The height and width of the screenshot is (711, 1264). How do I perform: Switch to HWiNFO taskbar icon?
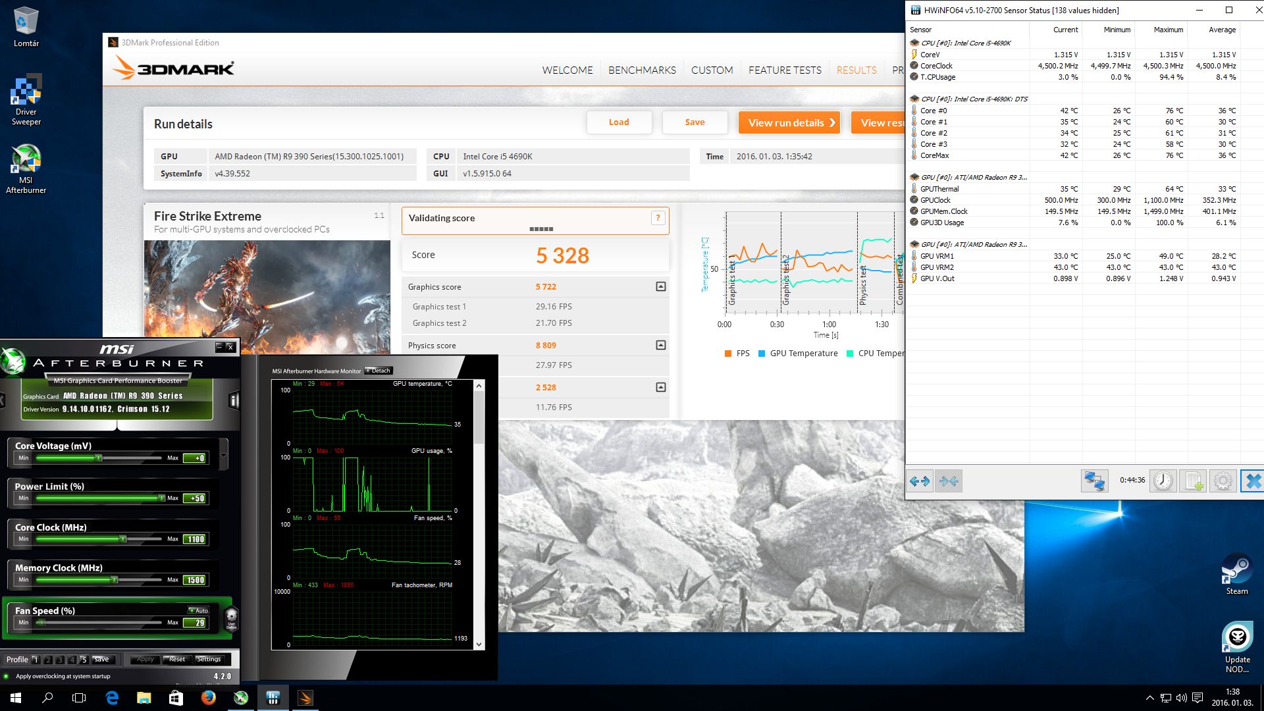[273, 698]
